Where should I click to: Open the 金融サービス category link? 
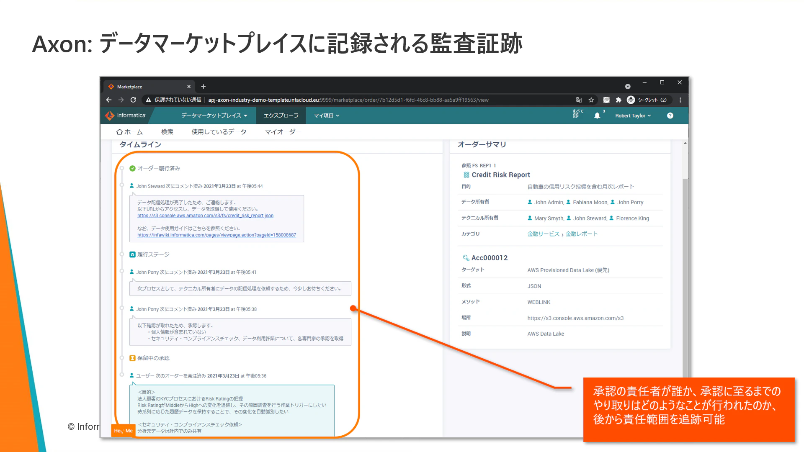click(x=543, y=234)
